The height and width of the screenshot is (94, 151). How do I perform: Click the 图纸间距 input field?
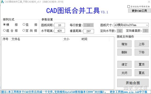point(59,25)
